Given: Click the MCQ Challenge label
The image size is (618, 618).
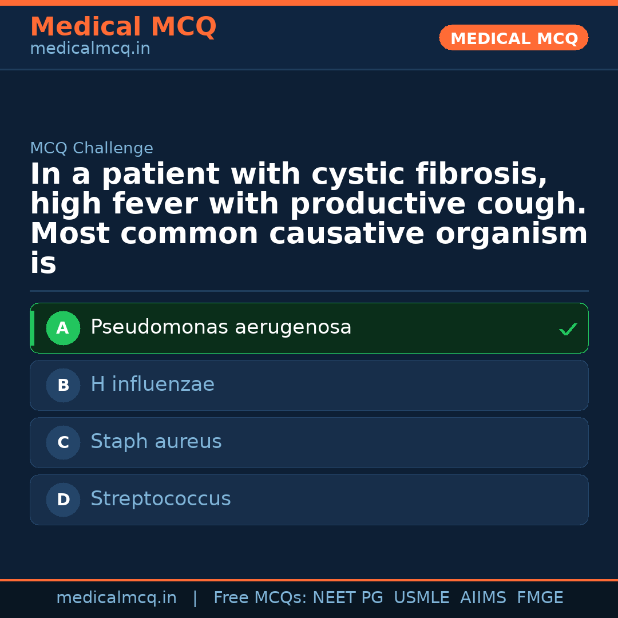Looking at the screenshot, I should tap(92, 149).
